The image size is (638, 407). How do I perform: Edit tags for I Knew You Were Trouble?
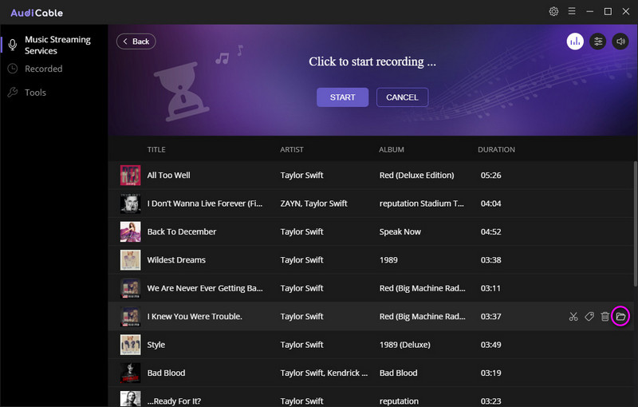[x=589, y=316]
